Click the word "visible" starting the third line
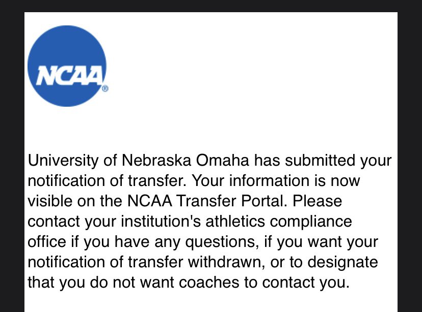 coord(50,201)
